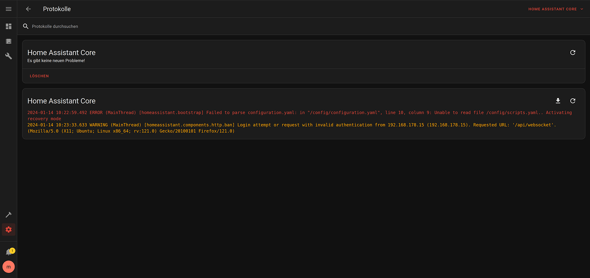590x278 pixels.
Task: Click the stacked layers icon in sidebar
Action: point(9,41)
